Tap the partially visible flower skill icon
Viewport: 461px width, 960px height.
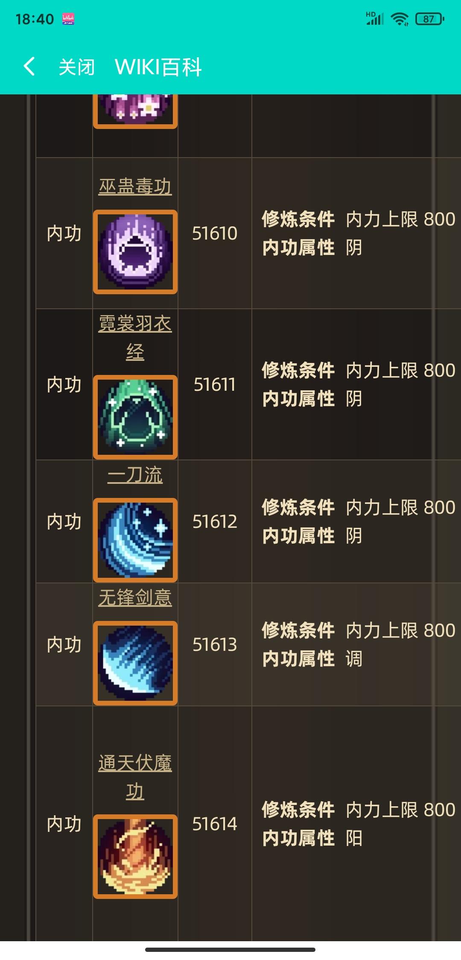pyautogui.click(x=135, y=111)
